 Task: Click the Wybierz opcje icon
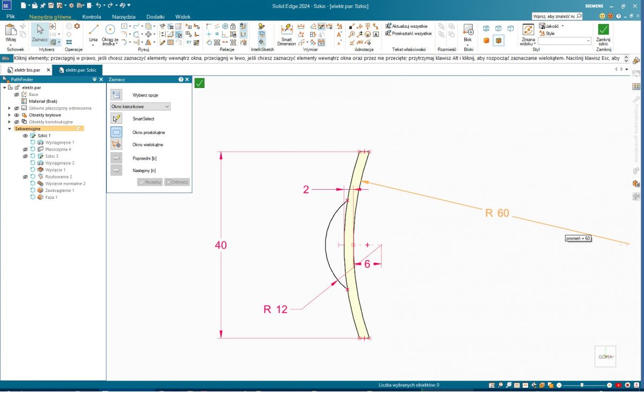116,95
